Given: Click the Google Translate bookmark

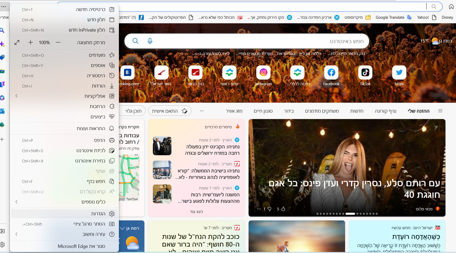Looking at the screenshot, I should [390, 17].
